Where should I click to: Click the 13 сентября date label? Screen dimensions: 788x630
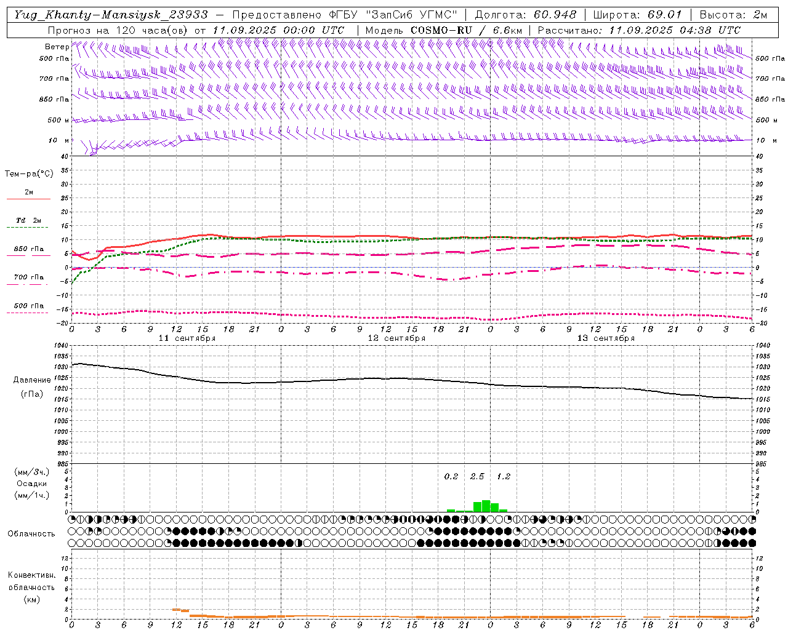[606, 338]
